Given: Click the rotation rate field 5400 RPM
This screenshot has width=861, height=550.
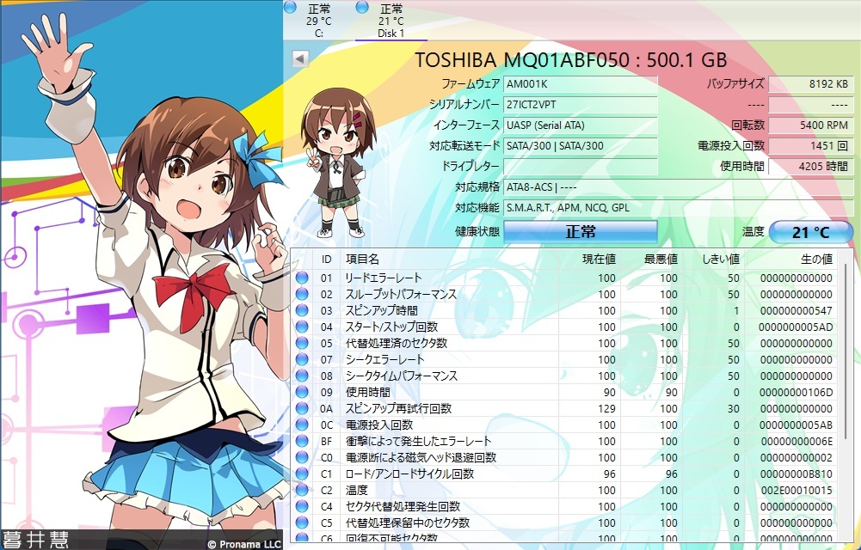Looking at the screenshot, I should [810, 125].
